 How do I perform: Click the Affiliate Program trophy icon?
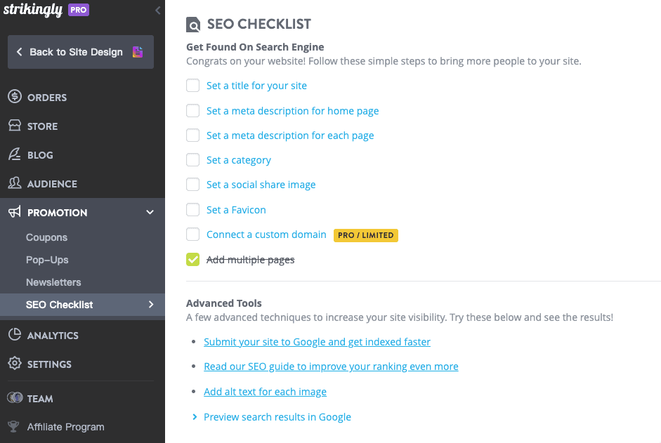coord(14,427)
